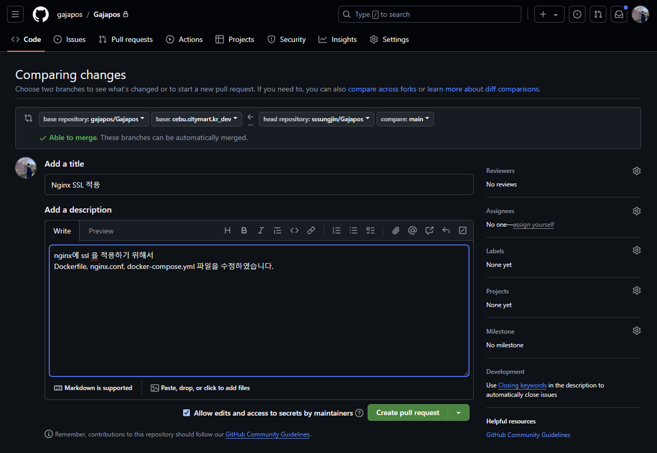Insert a heading with the H icon
Screen dimensions: 657x453
(x=227, y=231)
